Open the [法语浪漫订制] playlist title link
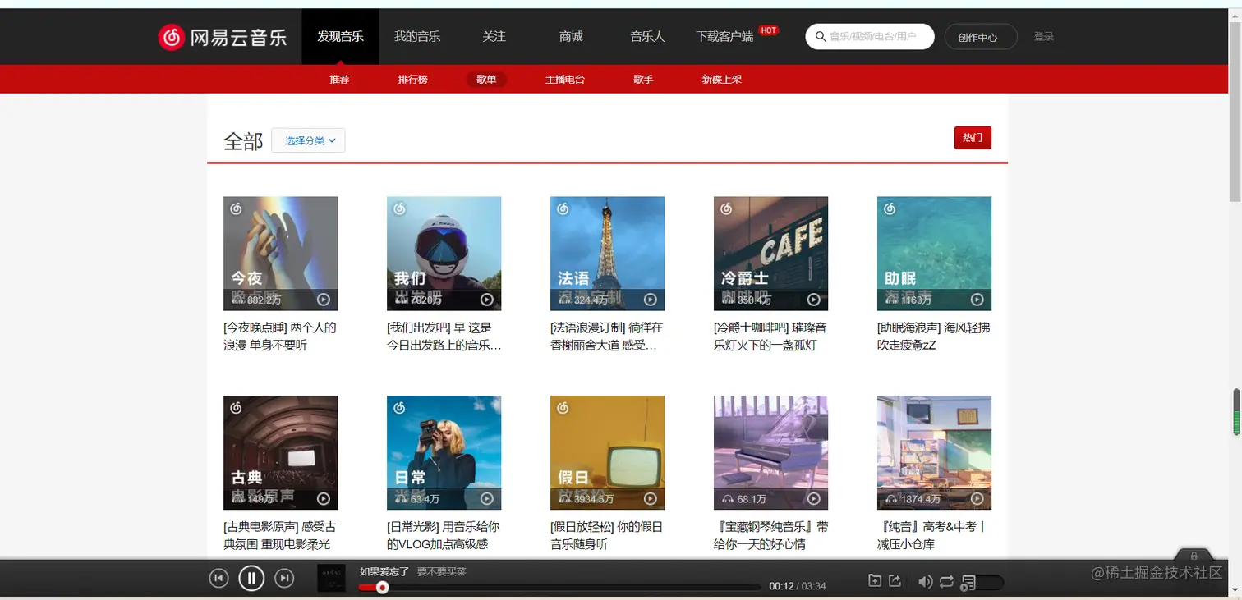1242x600 pixels. [x=607, y=337]
